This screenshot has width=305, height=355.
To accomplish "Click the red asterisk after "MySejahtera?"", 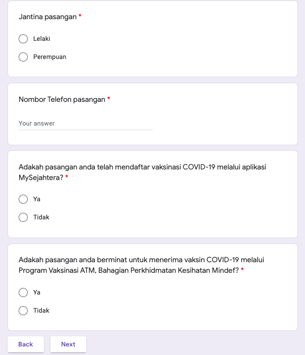I will 67,177.
